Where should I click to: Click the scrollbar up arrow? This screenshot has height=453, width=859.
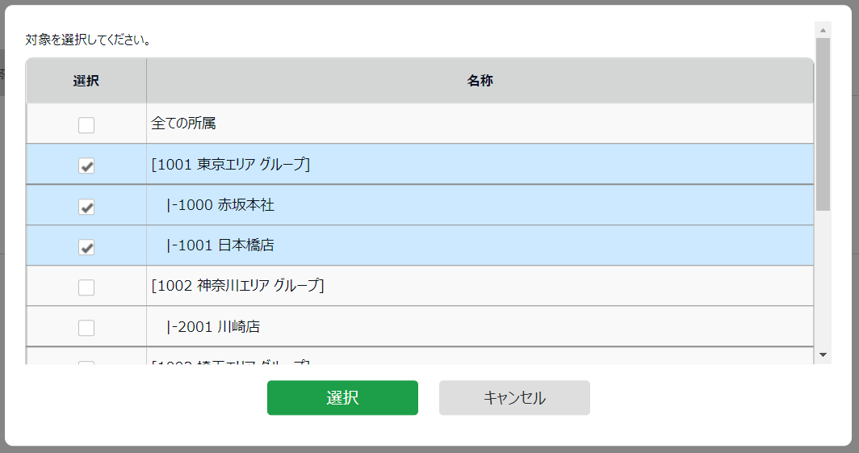tap(823, 31)
